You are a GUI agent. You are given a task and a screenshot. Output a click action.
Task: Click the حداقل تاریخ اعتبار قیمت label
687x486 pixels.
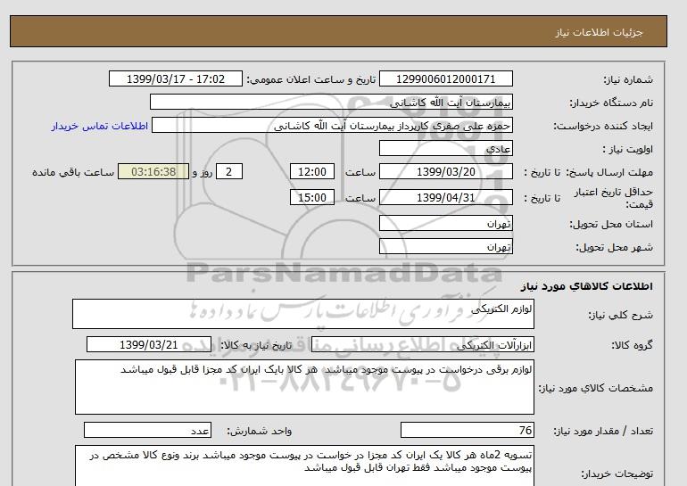(x=614, y=198)
